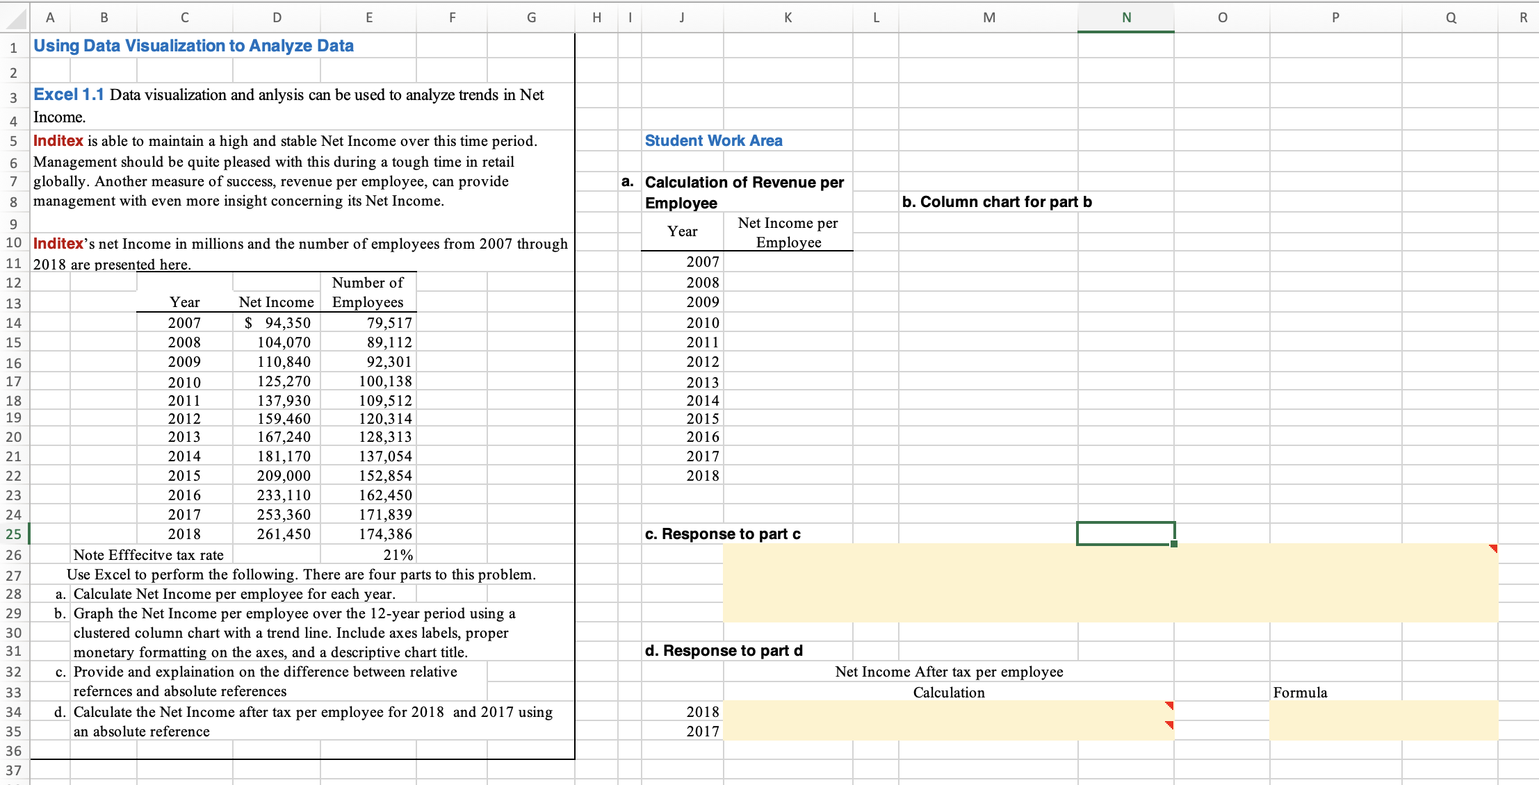
Task: Select row 1 header
Action: tap(13, 47)
